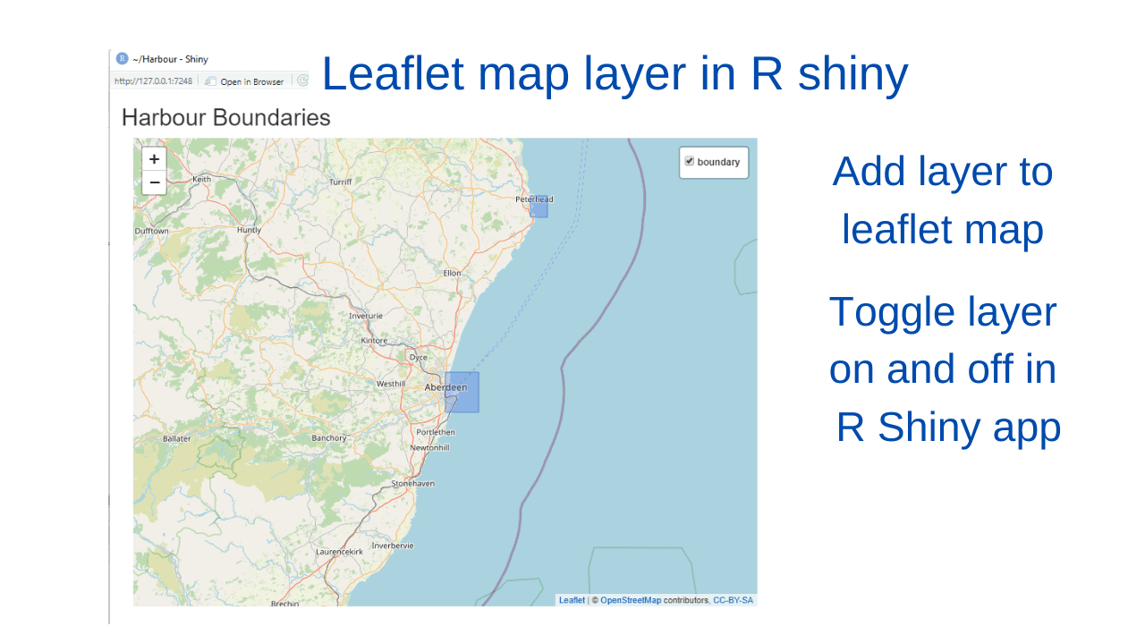Screen dimensions: 1145x644
Task: Click the 'Inverbervie' map label
Action: click(393, 545)
